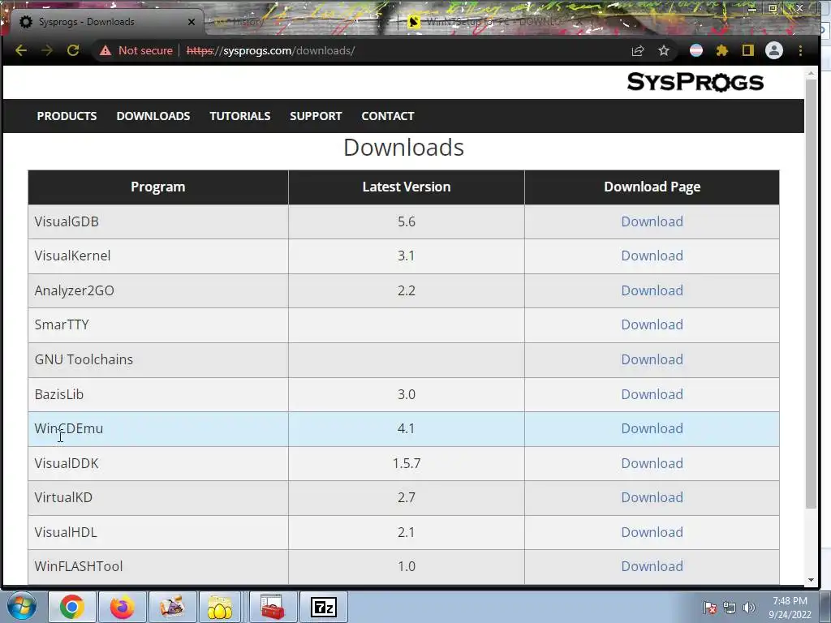Screen dimensions: 831x623
Task: Click the network tray icon
Action: (x=730, y=608)
